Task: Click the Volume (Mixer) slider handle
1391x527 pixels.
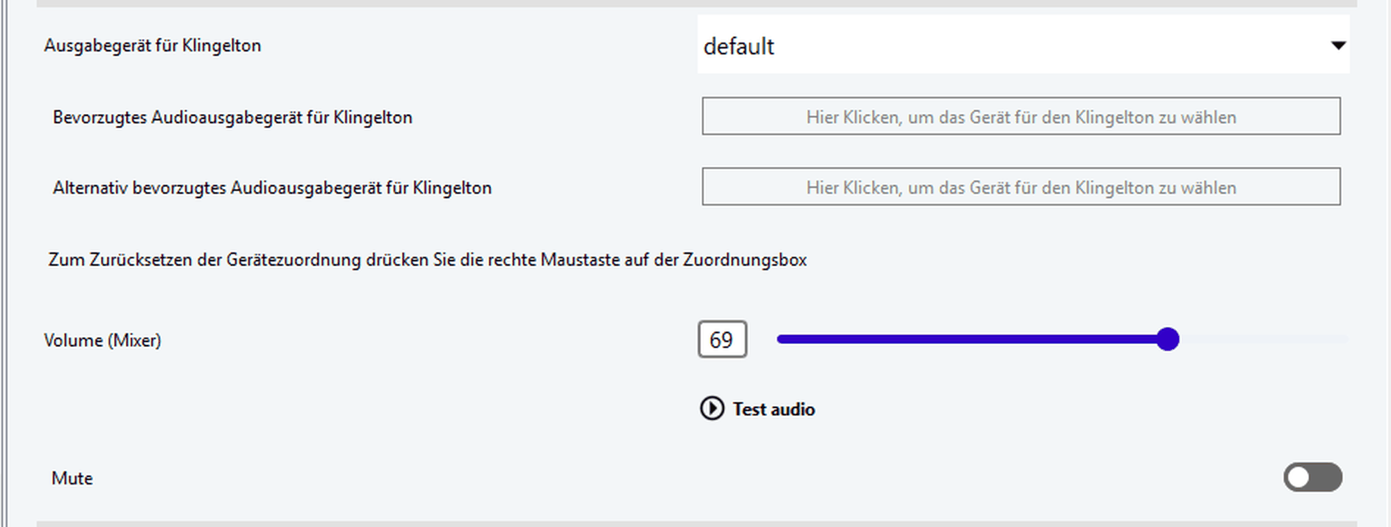Action: (x=1168, y=339)
